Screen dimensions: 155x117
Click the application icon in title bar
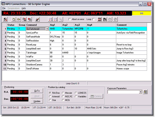(3, 4)
